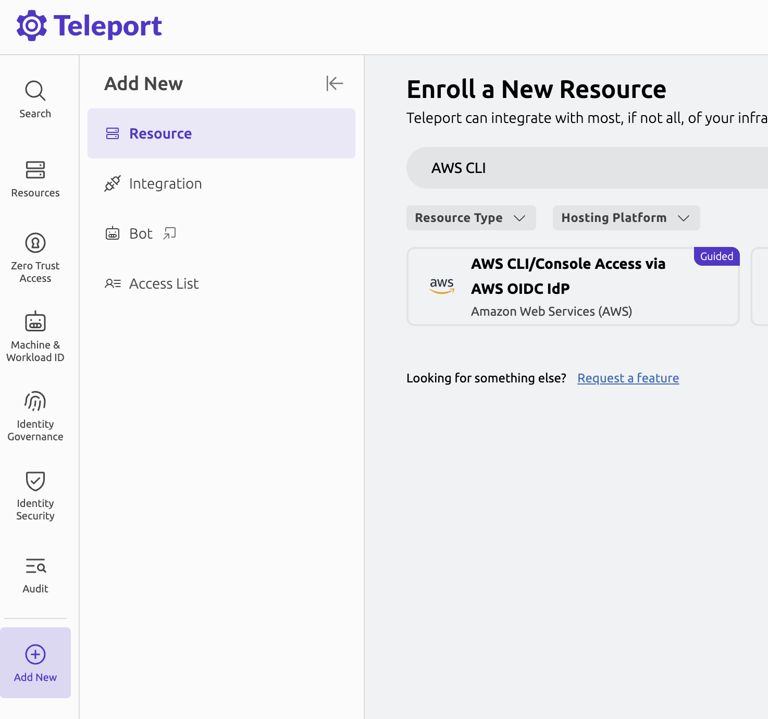Select the Resources icon in the sidebar
The width and height of the screenshot is (768, 719).
coord(35,177)
